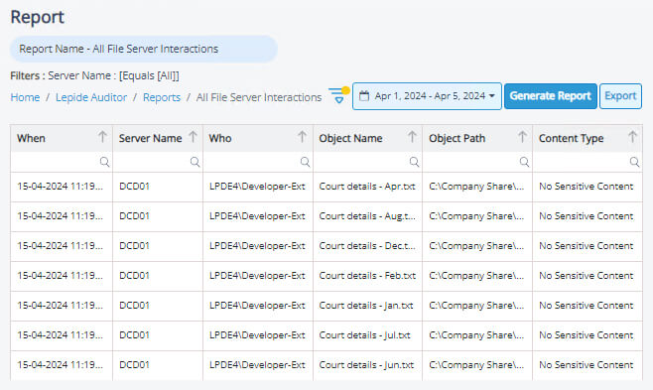This screenshot has width=653, height=390.
Task: Click DCD01 in the Apr.txt row
Action: 134,187
